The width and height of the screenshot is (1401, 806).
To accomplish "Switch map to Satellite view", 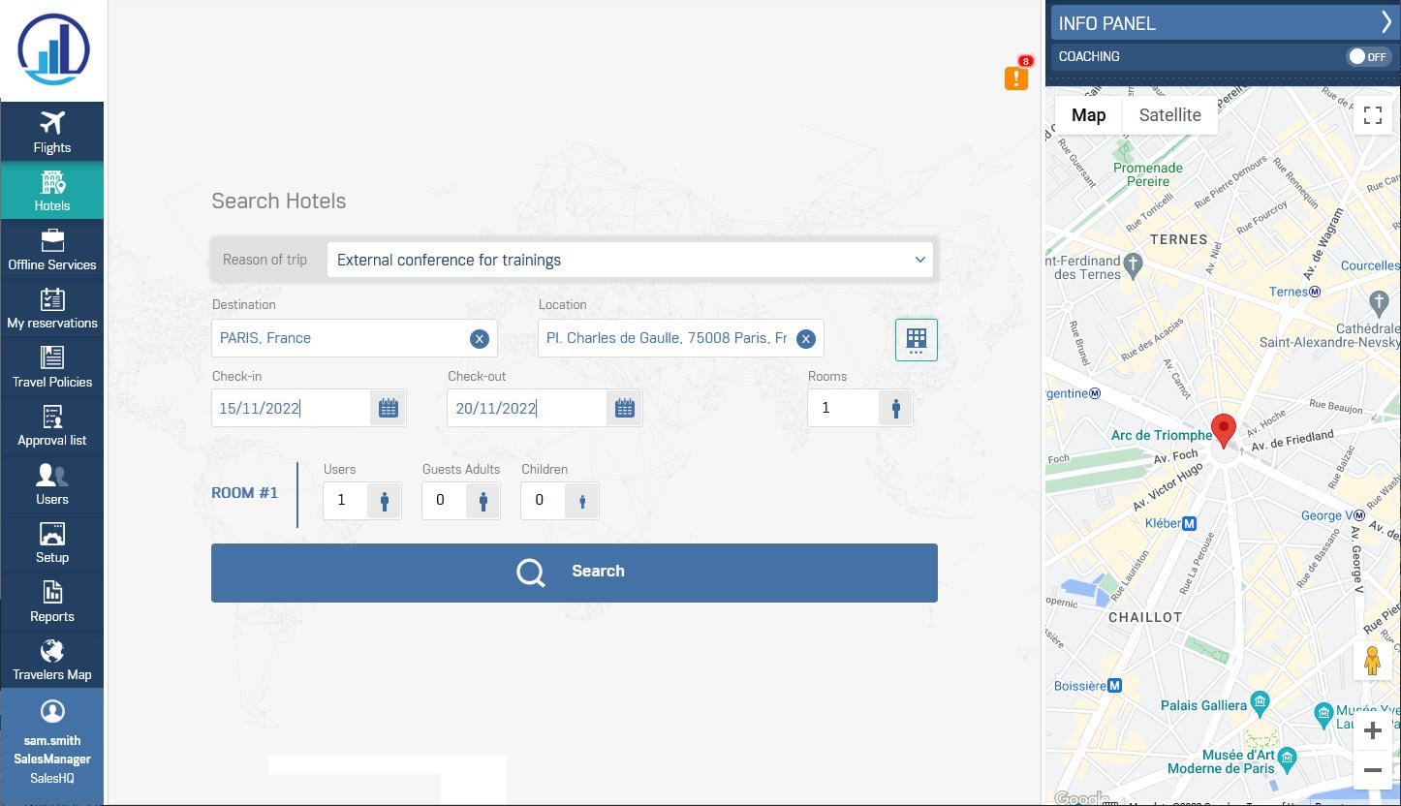I will [x=1169, y=115].
